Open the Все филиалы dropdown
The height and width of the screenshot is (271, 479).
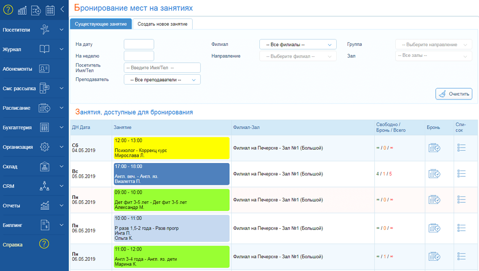pos(298,44)
